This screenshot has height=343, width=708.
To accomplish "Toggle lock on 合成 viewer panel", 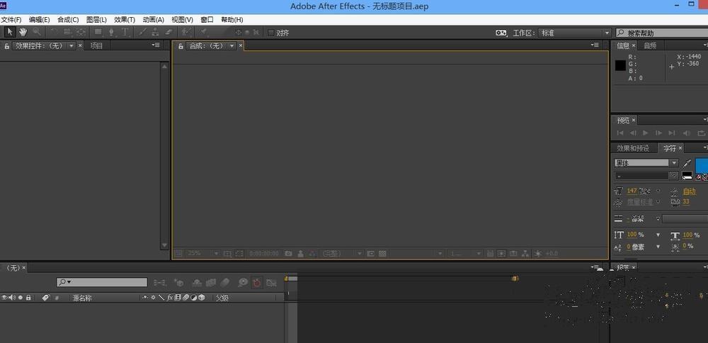I will [x=181, y=45].
